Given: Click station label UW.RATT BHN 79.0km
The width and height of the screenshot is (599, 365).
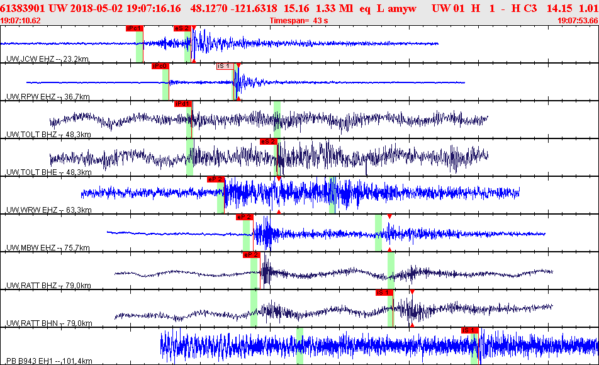Looking at the screenshot, I should click(x=49, y=323).
